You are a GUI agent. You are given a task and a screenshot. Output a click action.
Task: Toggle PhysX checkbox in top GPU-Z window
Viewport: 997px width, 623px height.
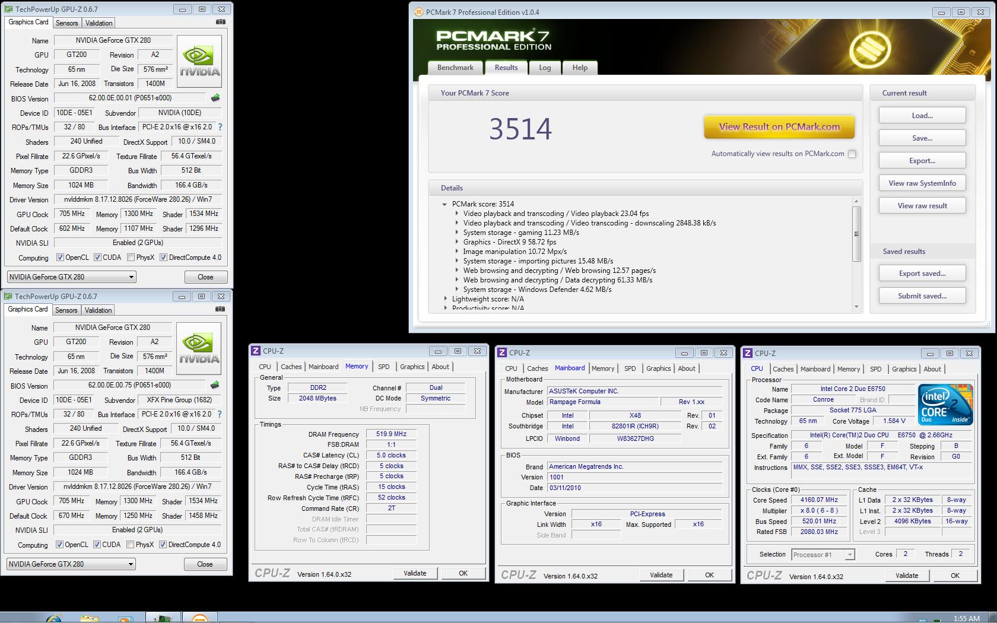pyautogui.click(x=131, y=258)
